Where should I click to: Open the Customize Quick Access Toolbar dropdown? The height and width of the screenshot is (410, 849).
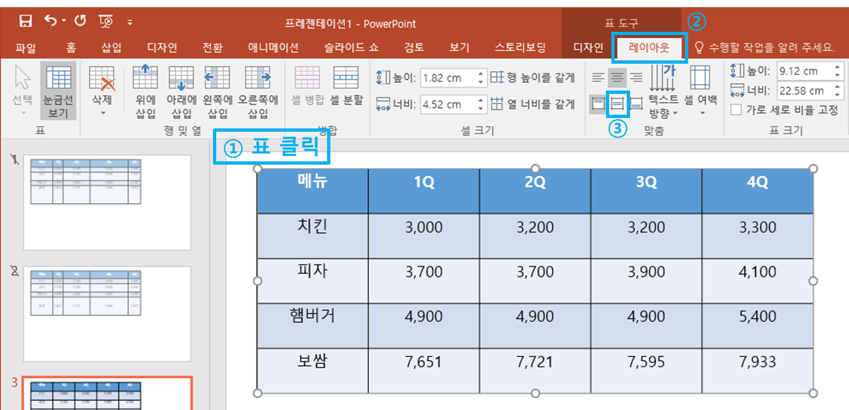click(x=130, y=23)
